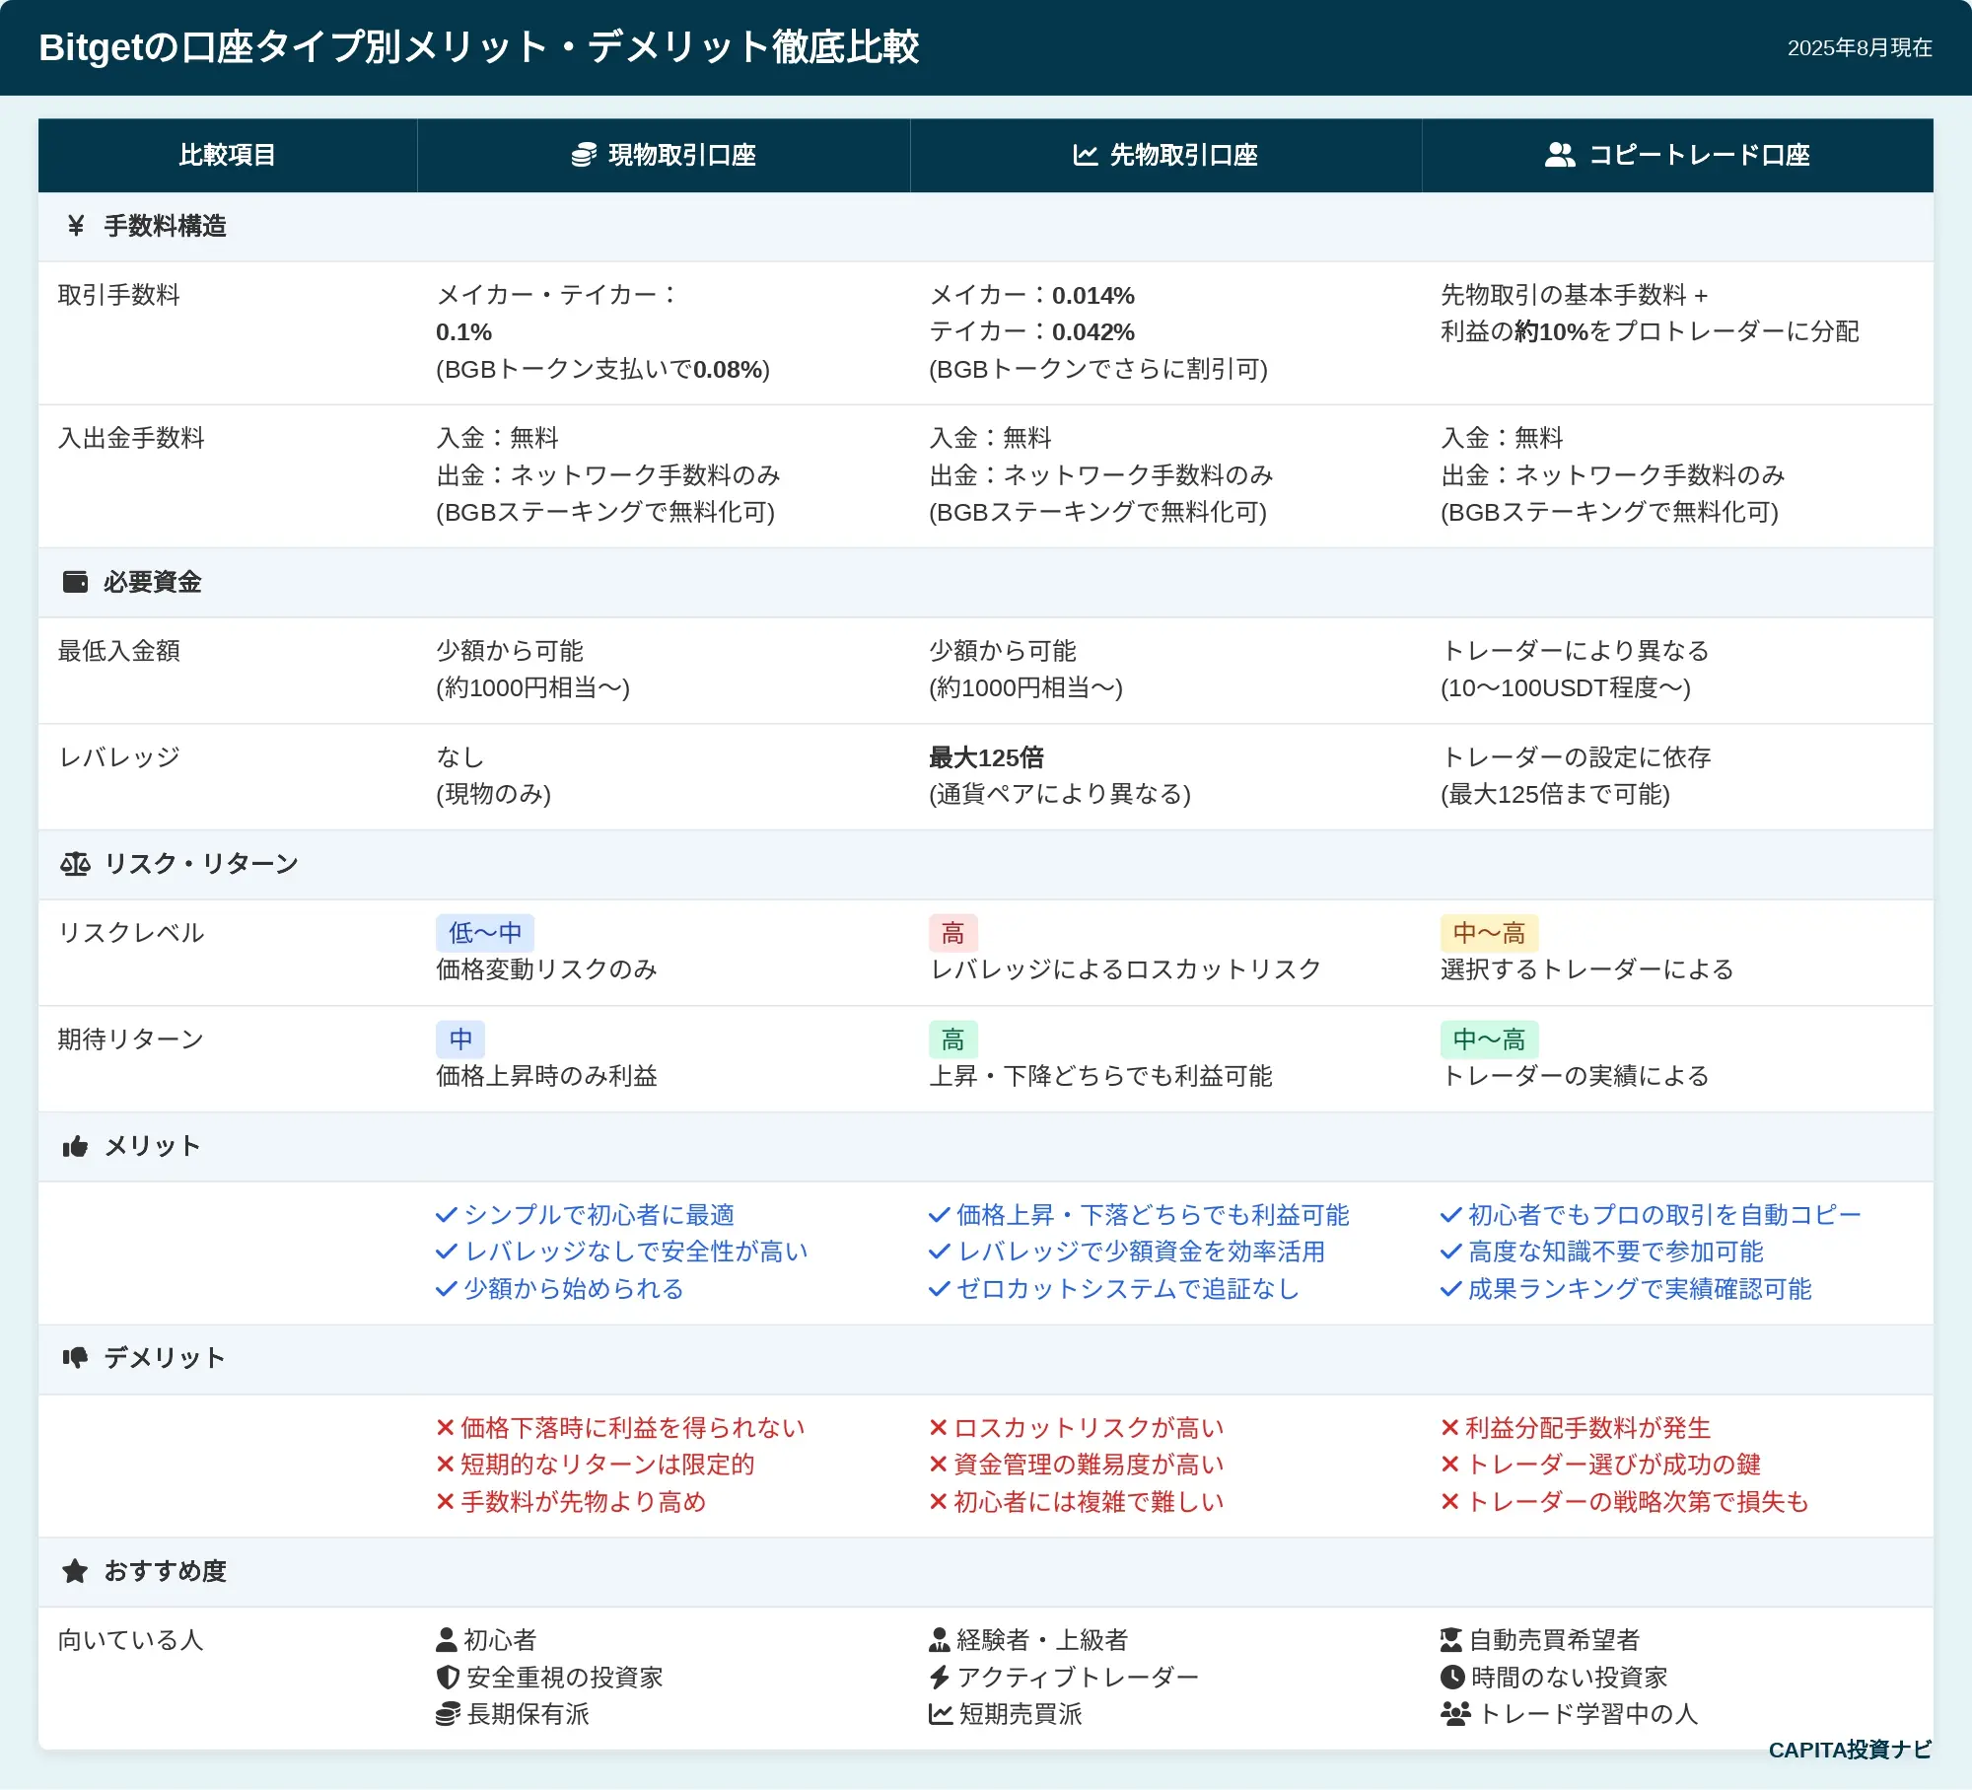The image size is (1972, 1790).
Task: Click the star icon by おすすめ度
Action: (75, 1571)
